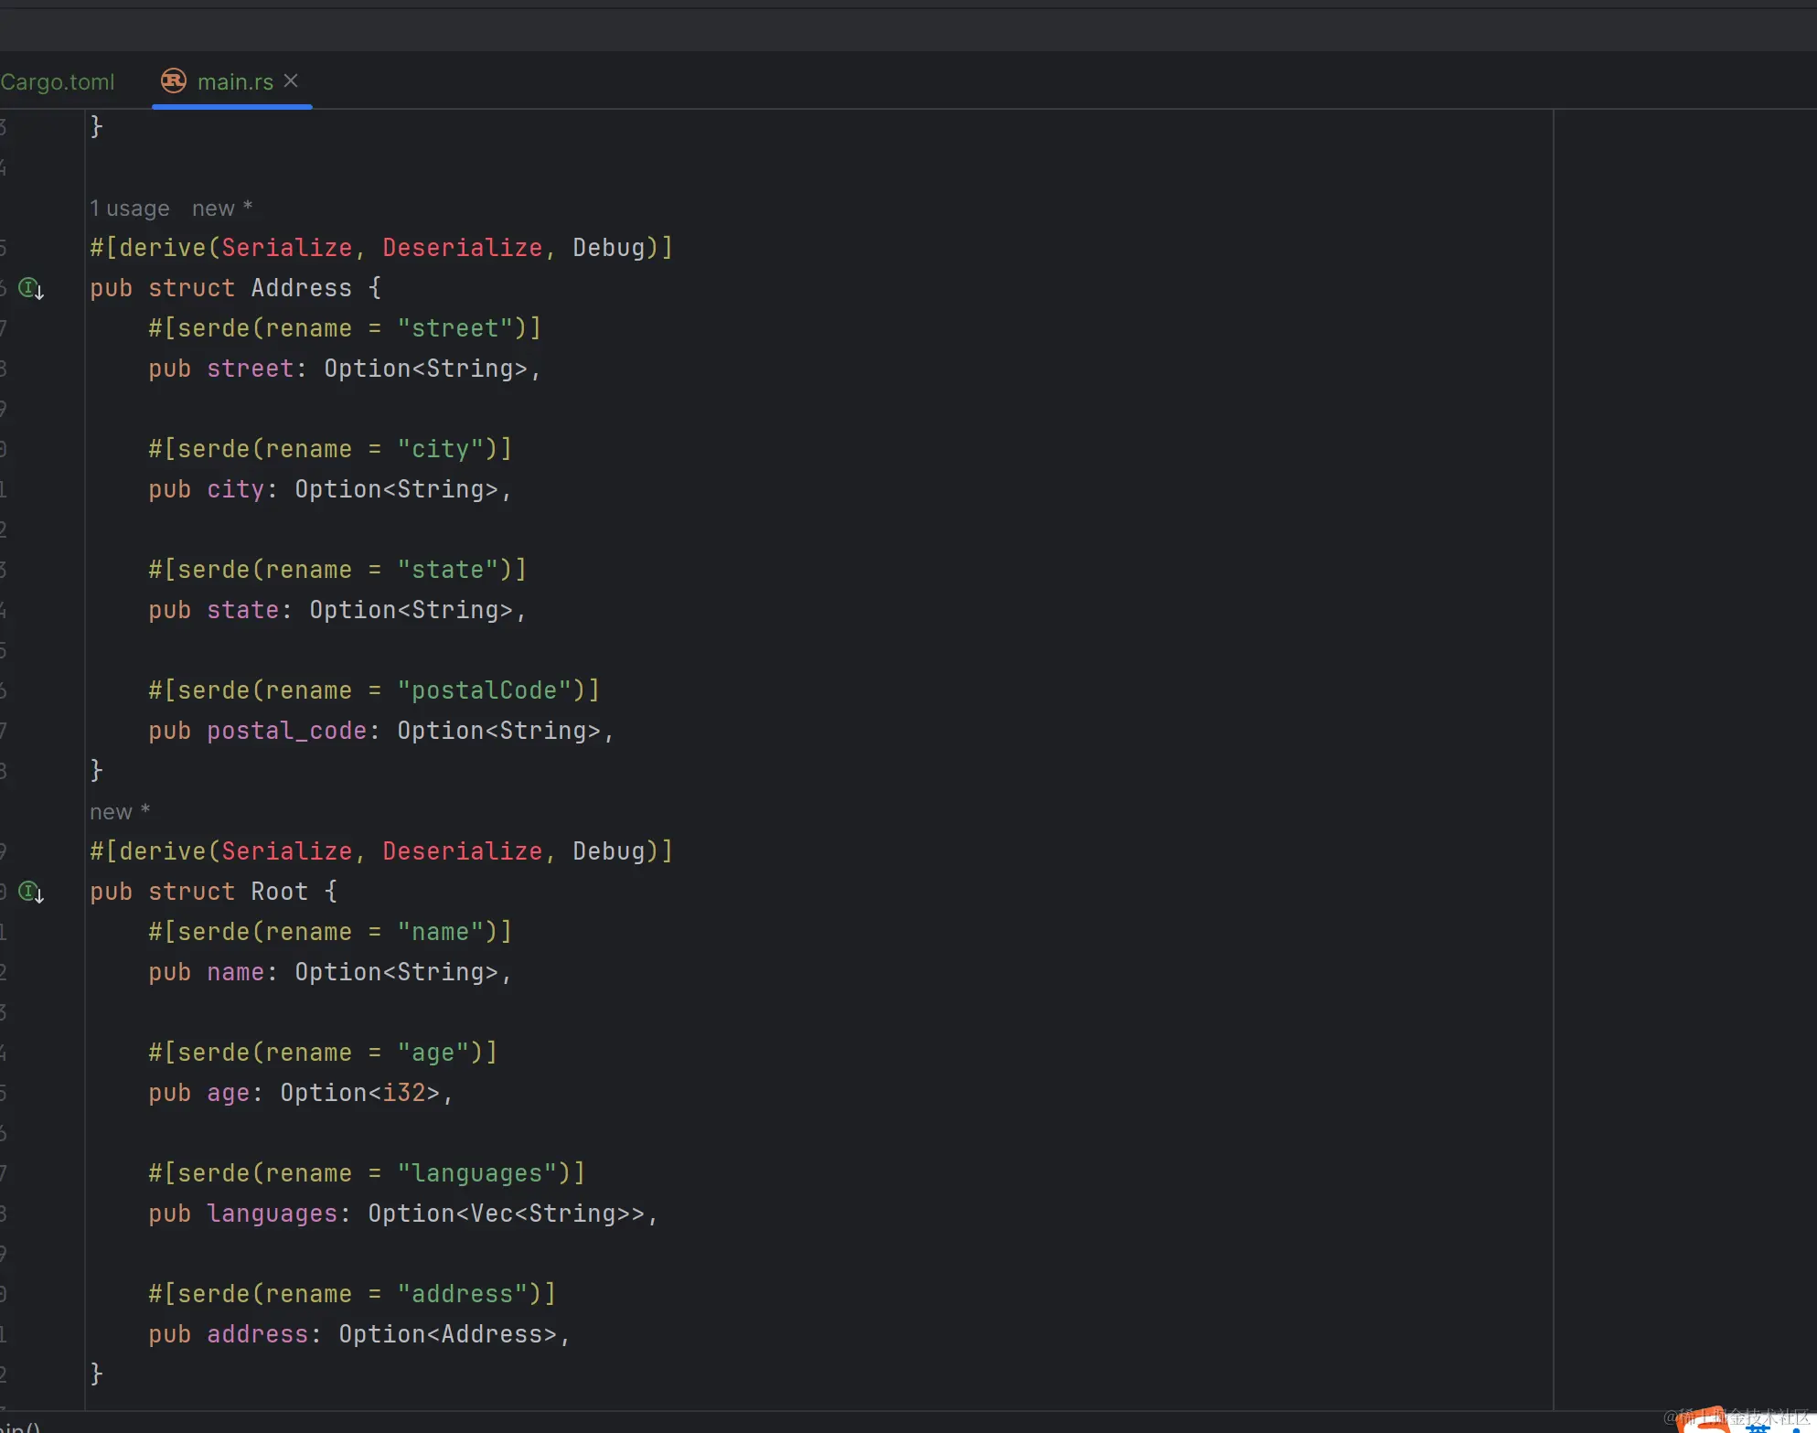Image resolution: width=1817 pixels, height=1433 pixels.
Task: Click the Root struct name
Action: 280,892
